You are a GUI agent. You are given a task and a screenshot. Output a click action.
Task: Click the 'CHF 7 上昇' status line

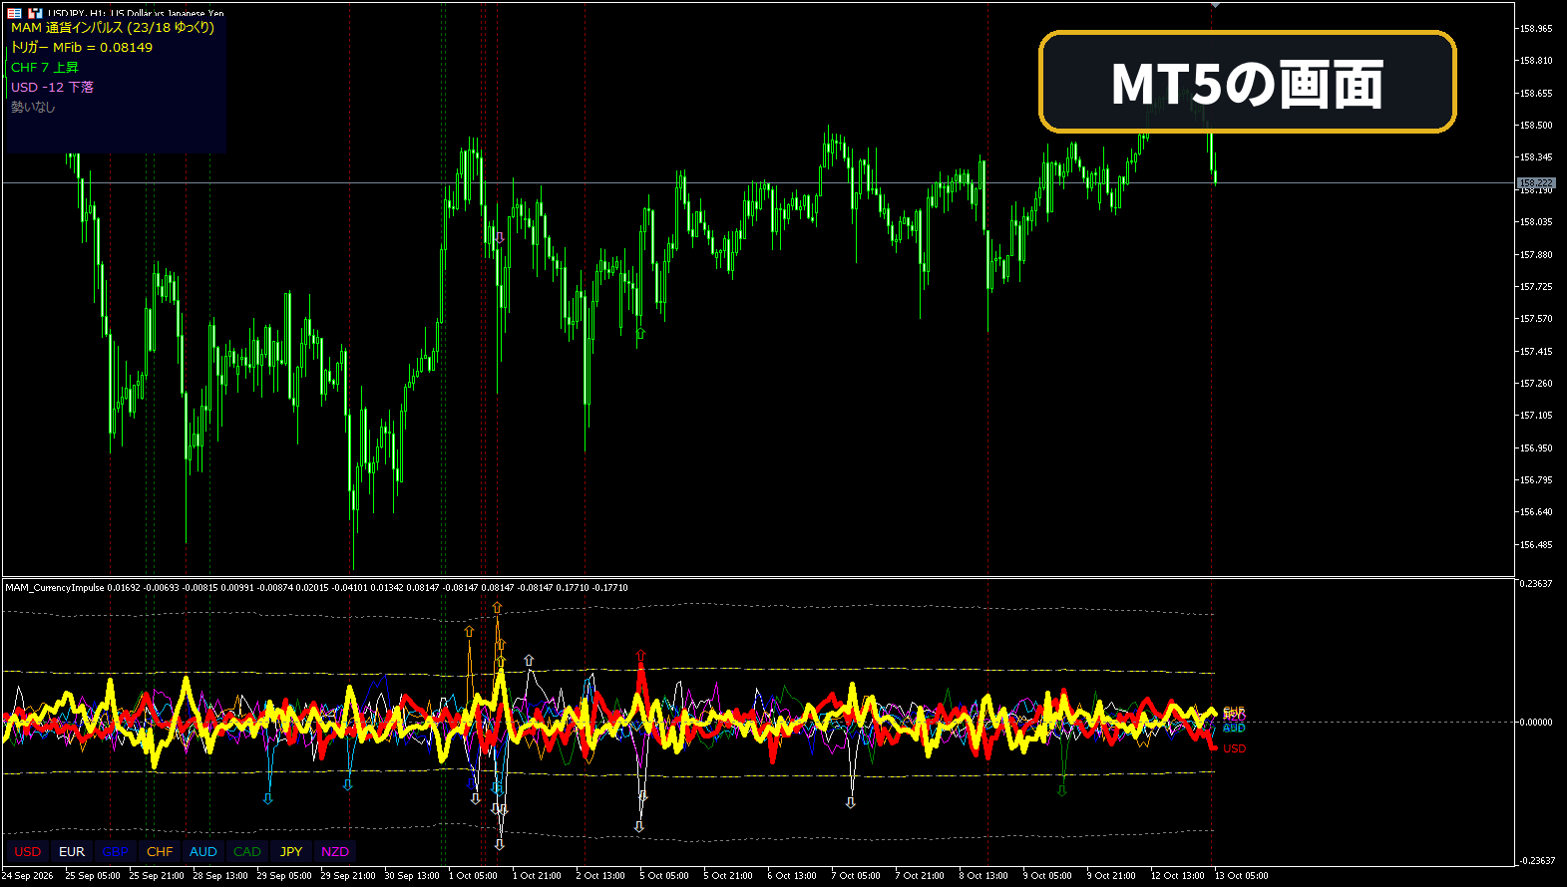click(45, 68)
